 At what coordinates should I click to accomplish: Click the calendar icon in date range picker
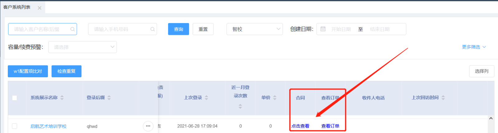[x=323, y=29]
